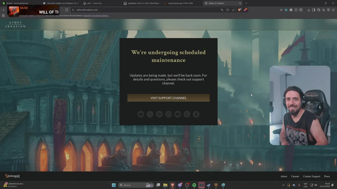Image resolution: width=337 pixels, height=189 pixels.
Task: Click the share icon in address bar
Action: 233,10
